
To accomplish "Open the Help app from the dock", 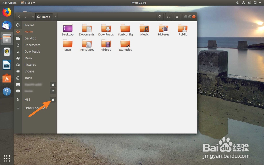I will click(x=7, y=91).
